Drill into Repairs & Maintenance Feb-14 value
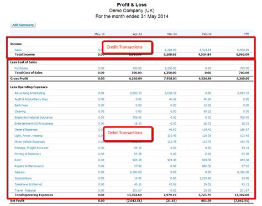The image size is (262, 206). (x=207, y=166)
